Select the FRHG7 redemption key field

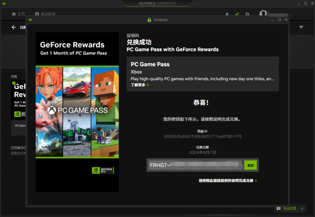tap(195, 165)
